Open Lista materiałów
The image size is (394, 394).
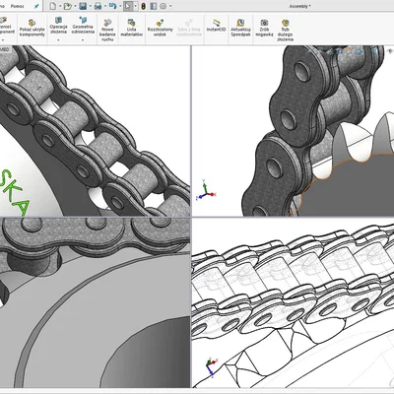pos(131,28)
